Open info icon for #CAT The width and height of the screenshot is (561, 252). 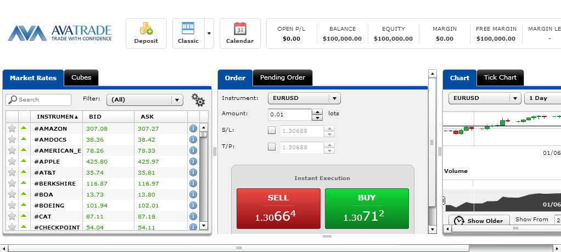click(x=193, y=216)
